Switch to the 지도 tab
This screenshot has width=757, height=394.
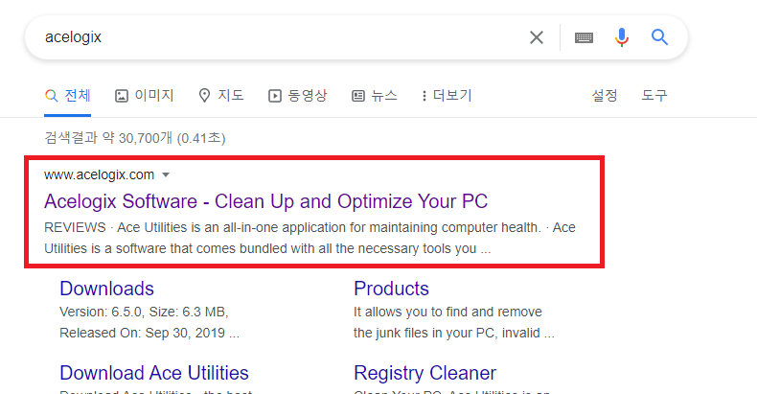pos(221,96)
